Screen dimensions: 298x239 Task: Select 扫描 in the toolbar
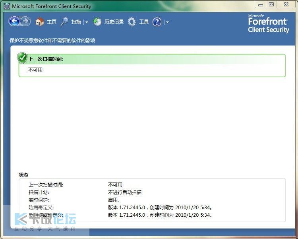point(76,22)
